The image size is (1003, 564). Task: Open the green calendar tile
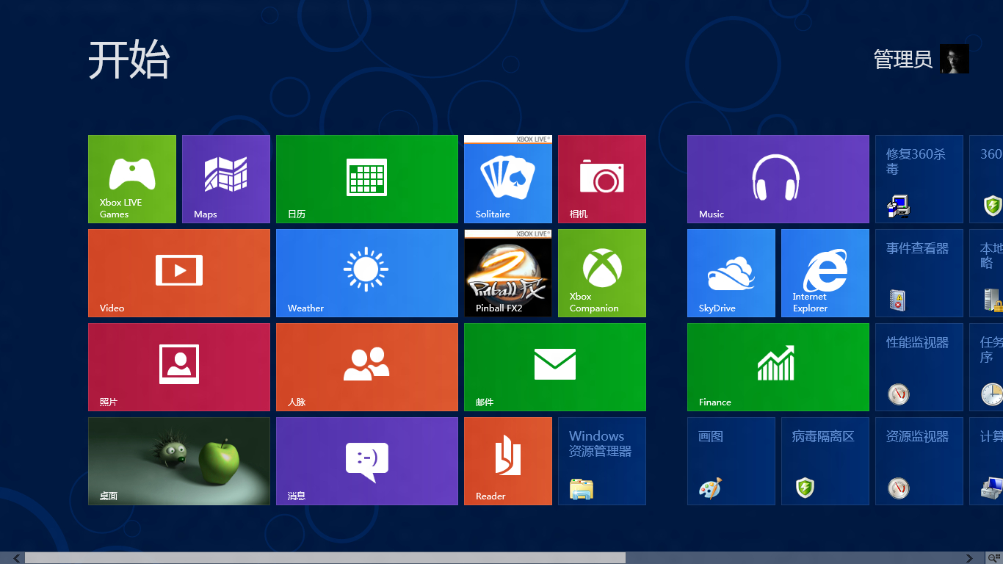click(367, 179)
